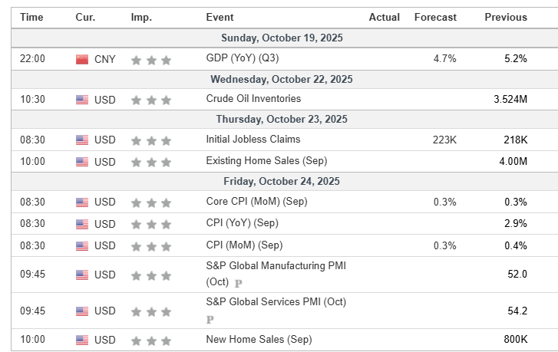The height and width of the screenshot is (352, 558).
Task: Click the US flag in the Existing Home Sales row
Action: [82, 162]
